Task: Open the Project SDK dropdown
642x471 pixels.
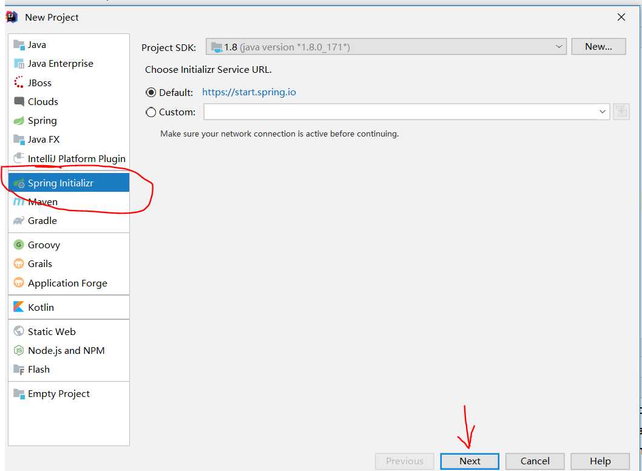Action: click(386, 47)
